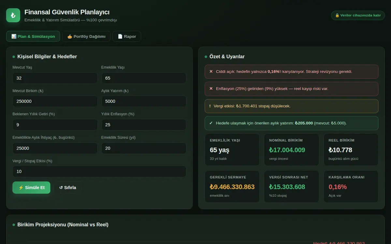391x244 pixels.
Task: Click the Özet & Uyarılar heading
Action: [x=227, y=57]
